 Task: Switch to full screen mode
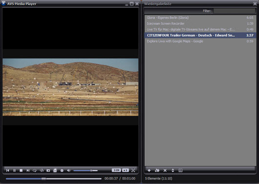click(133, 170)
